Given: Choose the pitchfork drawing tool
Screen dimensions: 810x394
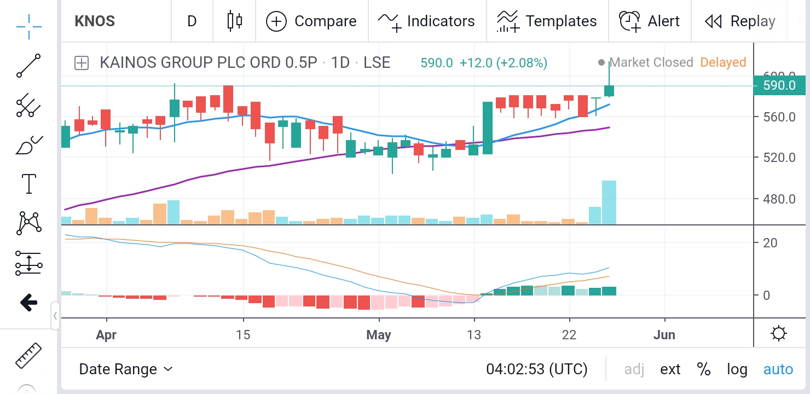Looking at the screenshot, I should click(x=28, y=105).
